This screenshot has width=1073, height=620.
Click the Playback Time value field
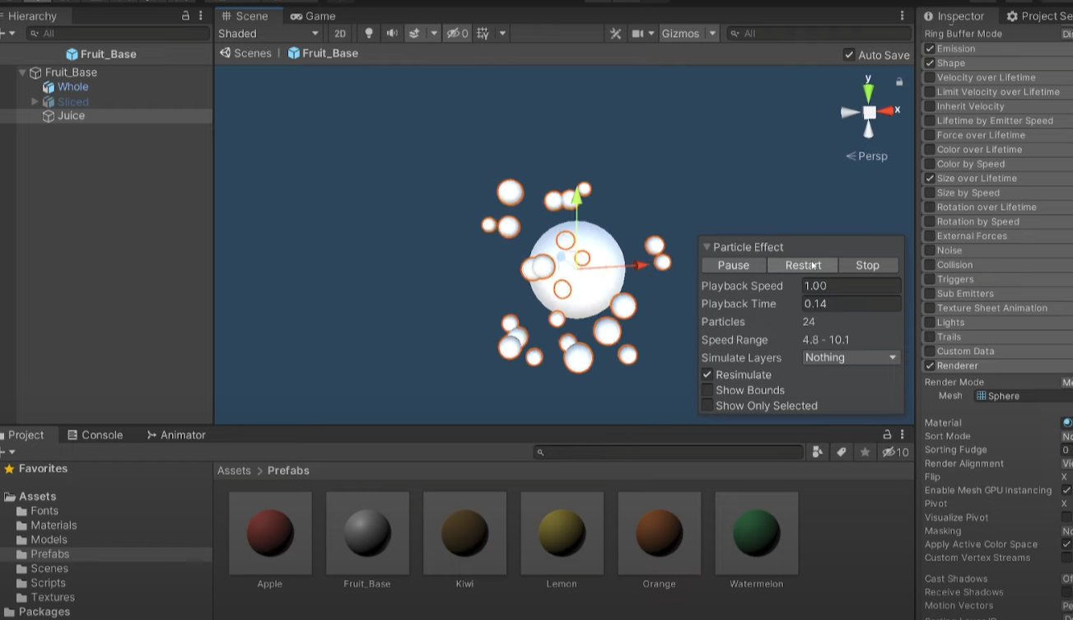851,304
